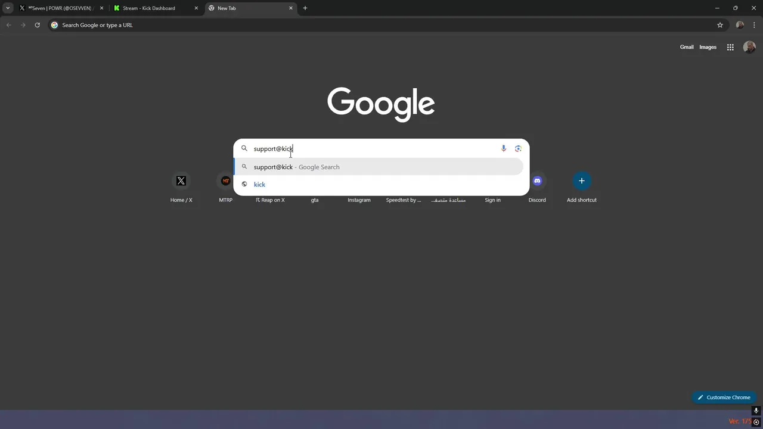Reload the page
Image resolution: width=763 pixels, height=429 pixels.
pyautogui.click(x=37, y=25)
